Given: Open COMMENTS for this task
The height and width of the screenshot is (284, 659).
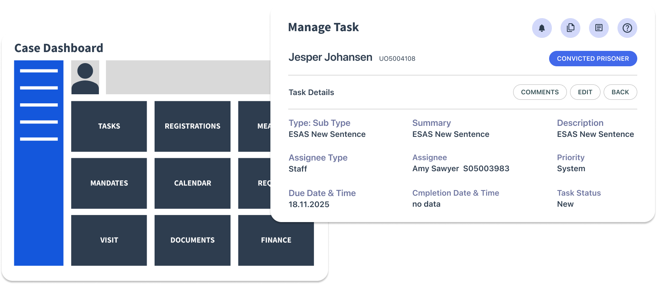Looking at the screenshot, I should click(540, 92).
